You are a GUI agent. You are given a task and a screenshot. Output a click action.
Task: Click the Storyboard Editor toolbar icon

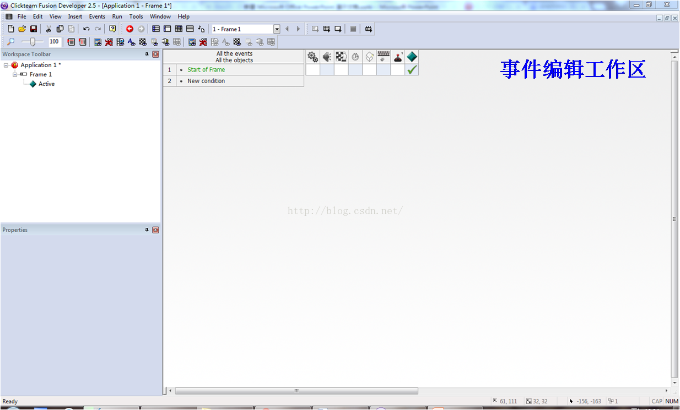coord(156,29)
